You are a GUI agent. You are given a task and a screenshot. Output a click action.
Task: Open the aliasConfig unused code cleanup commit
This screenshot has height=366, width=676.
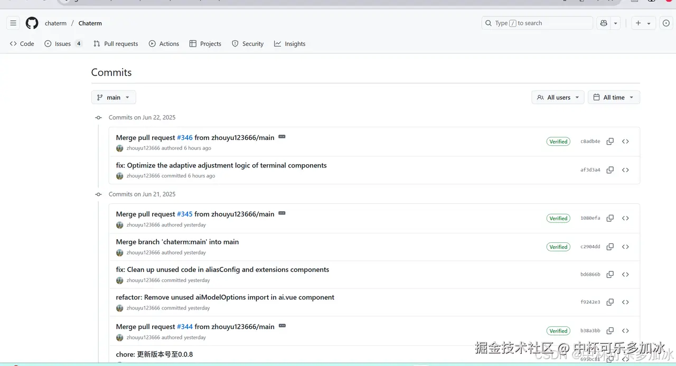click(222, 269)
